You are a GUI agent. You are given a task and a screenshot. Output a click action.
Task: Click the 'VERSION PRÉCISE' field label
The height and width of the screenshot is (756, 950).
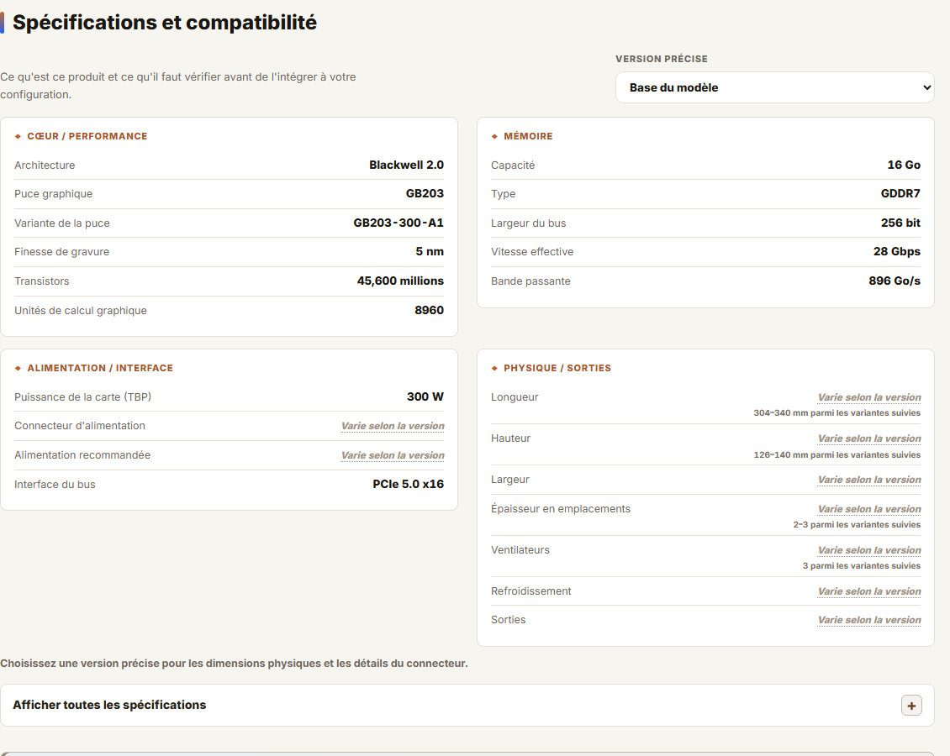tap(662, 59)
